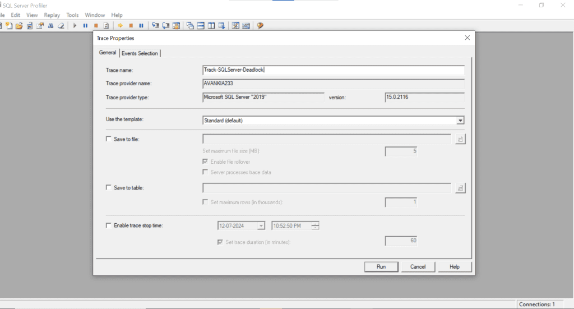Open the Replay menu
This screenshot has height=309, width=574.
[52, 15]
